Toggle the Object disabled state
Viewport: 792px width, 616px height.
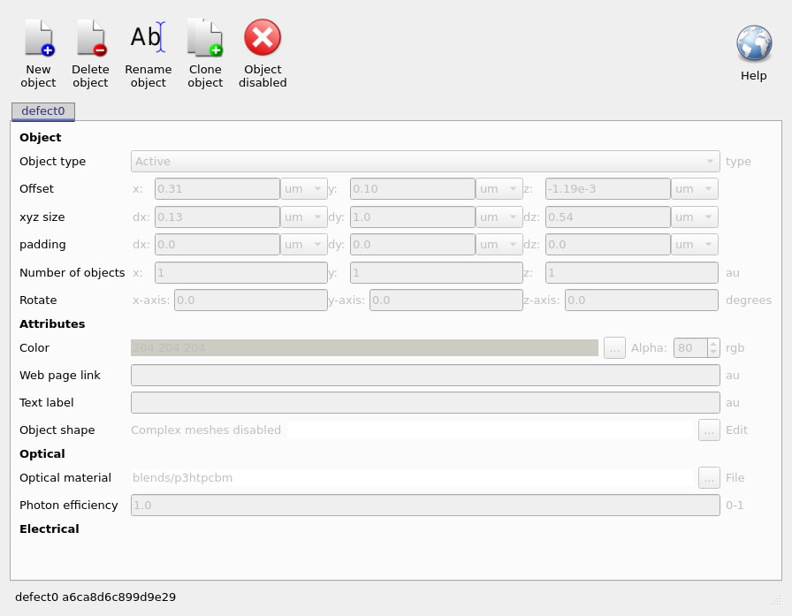tap(263, 37)
